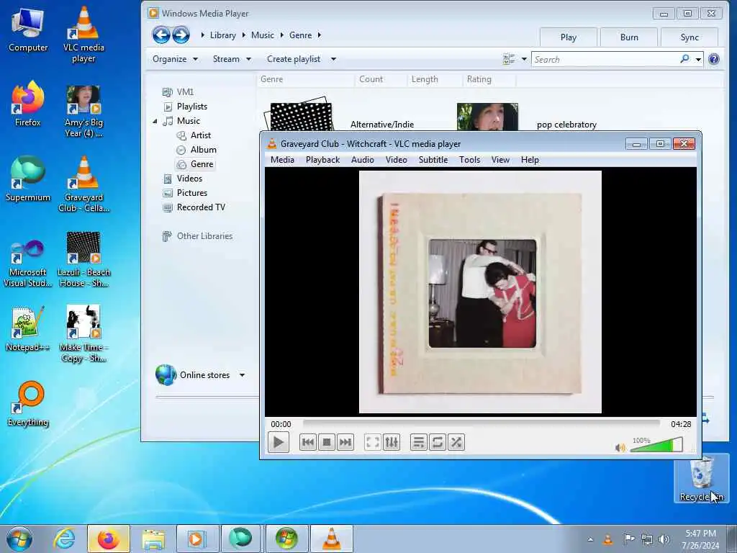
Task: Sort by Count column header
Action: [371, 79]
